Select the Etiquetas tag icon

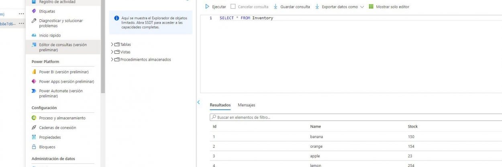click(x=34, y=11)
